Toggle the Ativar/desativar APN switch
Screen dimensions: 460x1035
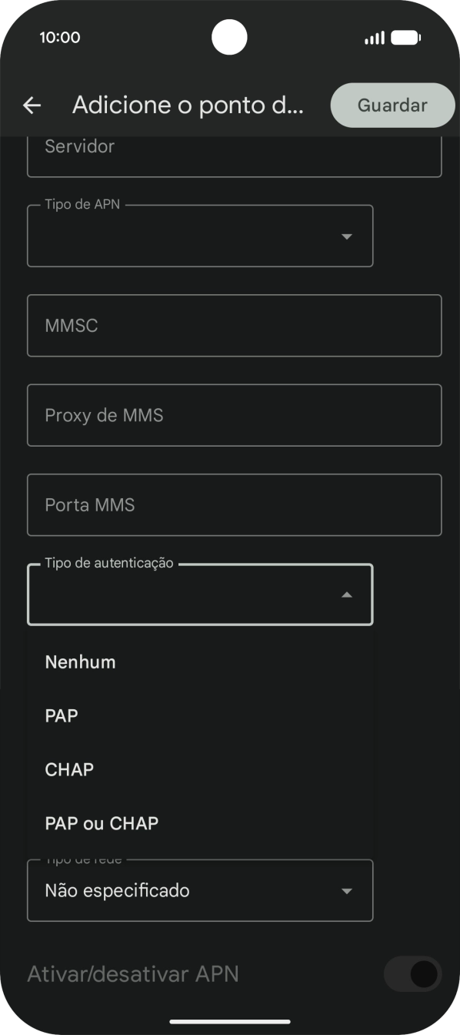pos(412,973)
